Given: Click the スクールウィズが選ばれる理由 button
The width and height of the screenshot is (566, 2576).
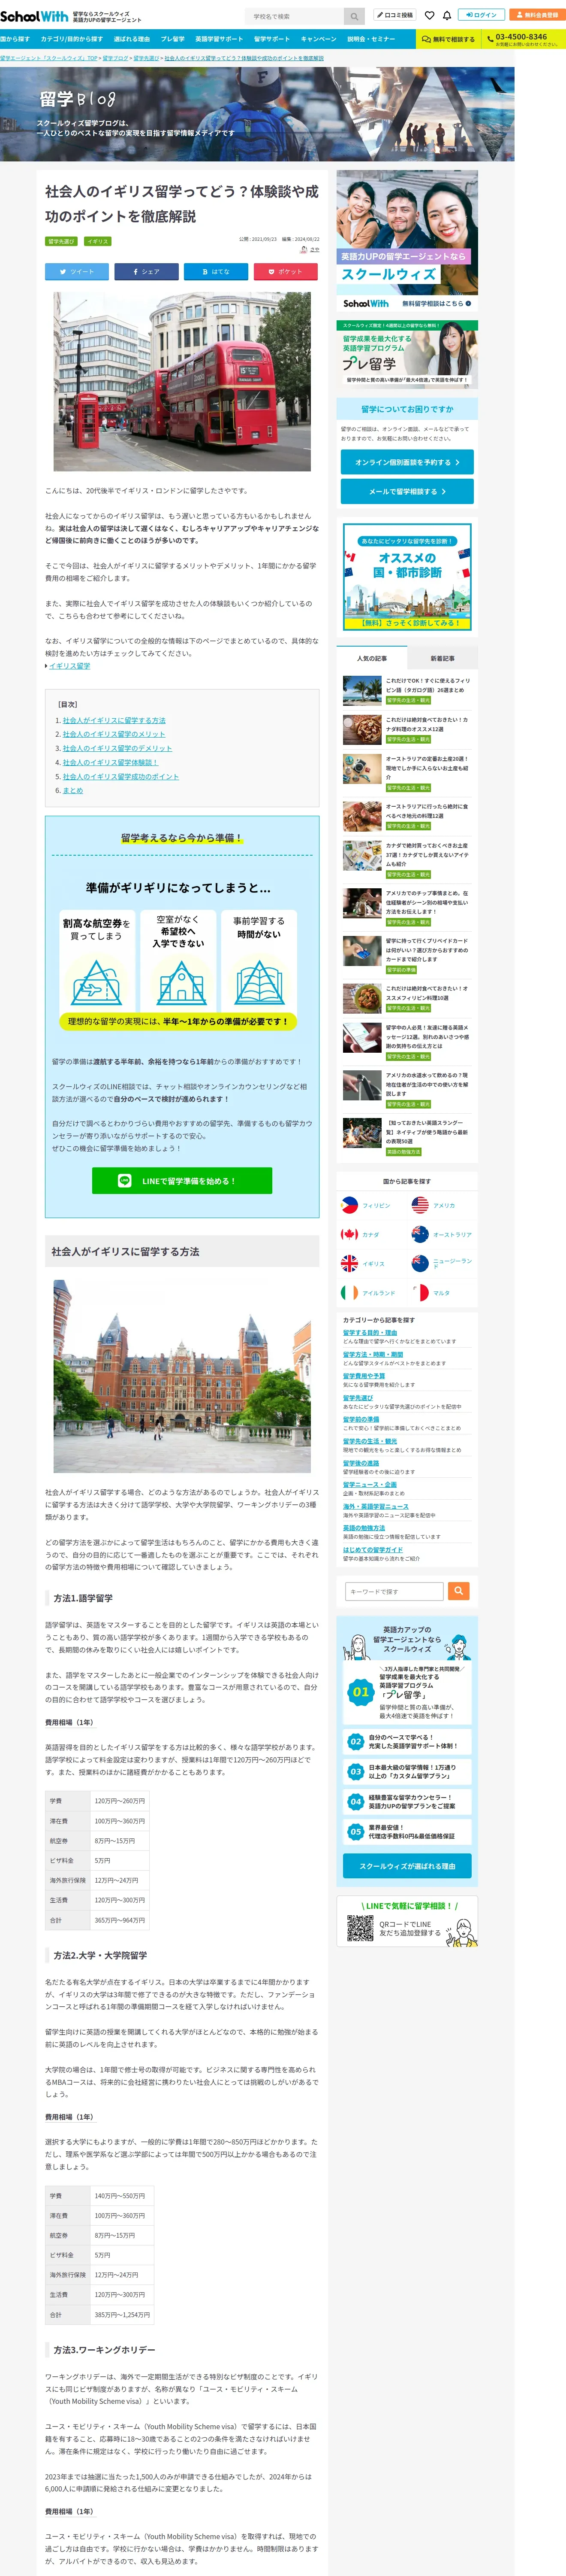Looking at the screenshot, I should (407, 1865).
